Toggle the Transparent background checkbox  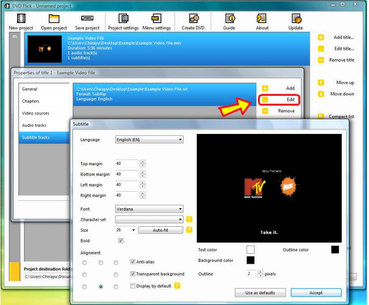[133, 274]
